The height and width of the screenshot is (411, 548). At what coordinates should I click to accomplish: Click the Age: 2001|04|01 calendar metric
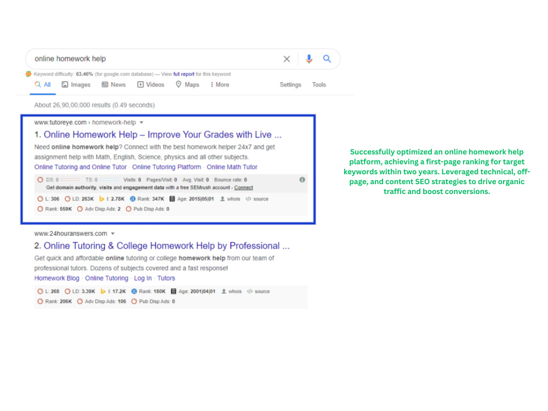(193, 292)
